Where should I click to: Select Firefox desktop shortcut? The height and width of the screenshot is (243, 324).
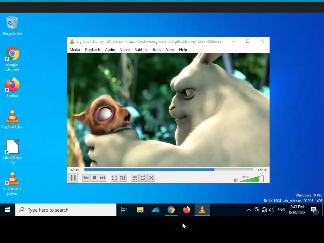[12, 87]
